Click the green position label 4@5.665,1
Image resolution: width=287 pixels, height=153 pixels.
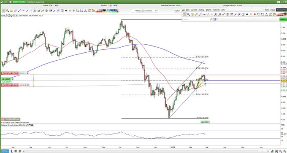[6, 79]
